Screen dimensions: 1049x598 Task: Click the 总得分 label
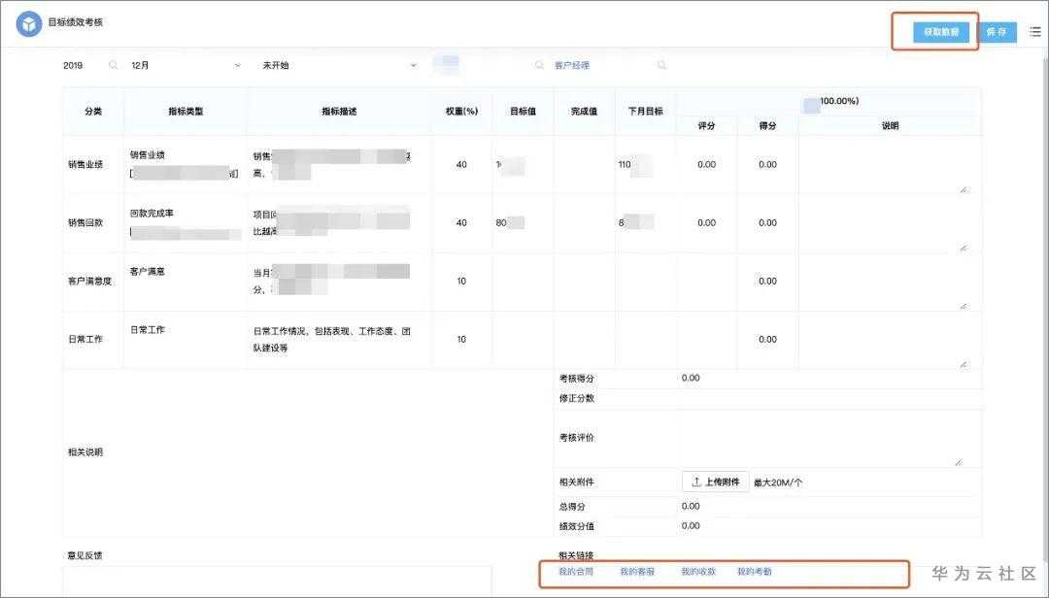coord(572,507)
